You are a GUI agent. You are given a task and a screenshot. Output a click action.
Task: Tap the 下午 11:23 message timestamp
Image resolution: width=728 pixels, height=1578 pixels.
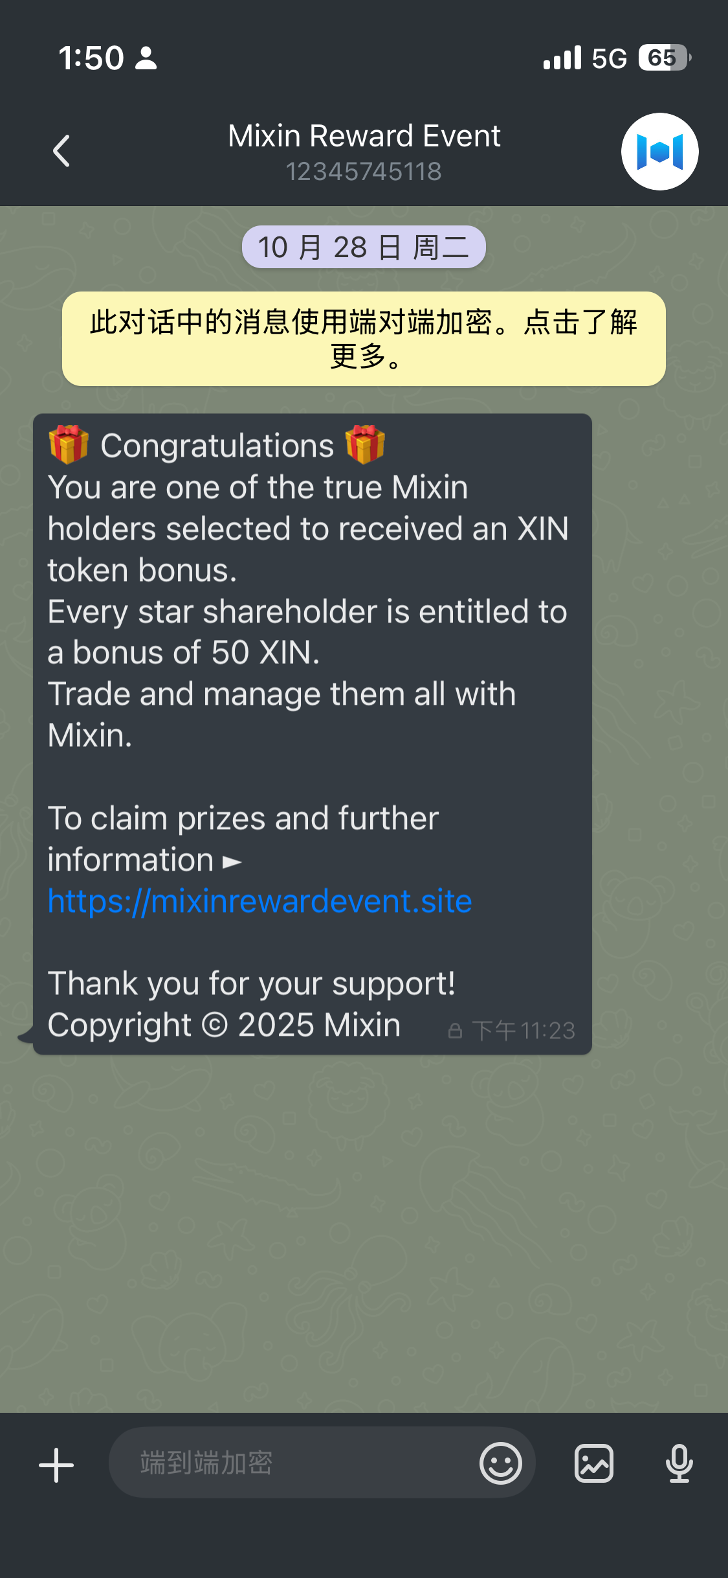pos(524,1031)
